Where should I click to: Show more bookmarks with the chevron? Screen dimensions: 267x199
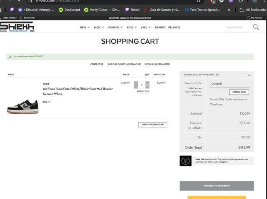(x=229, y=10)
